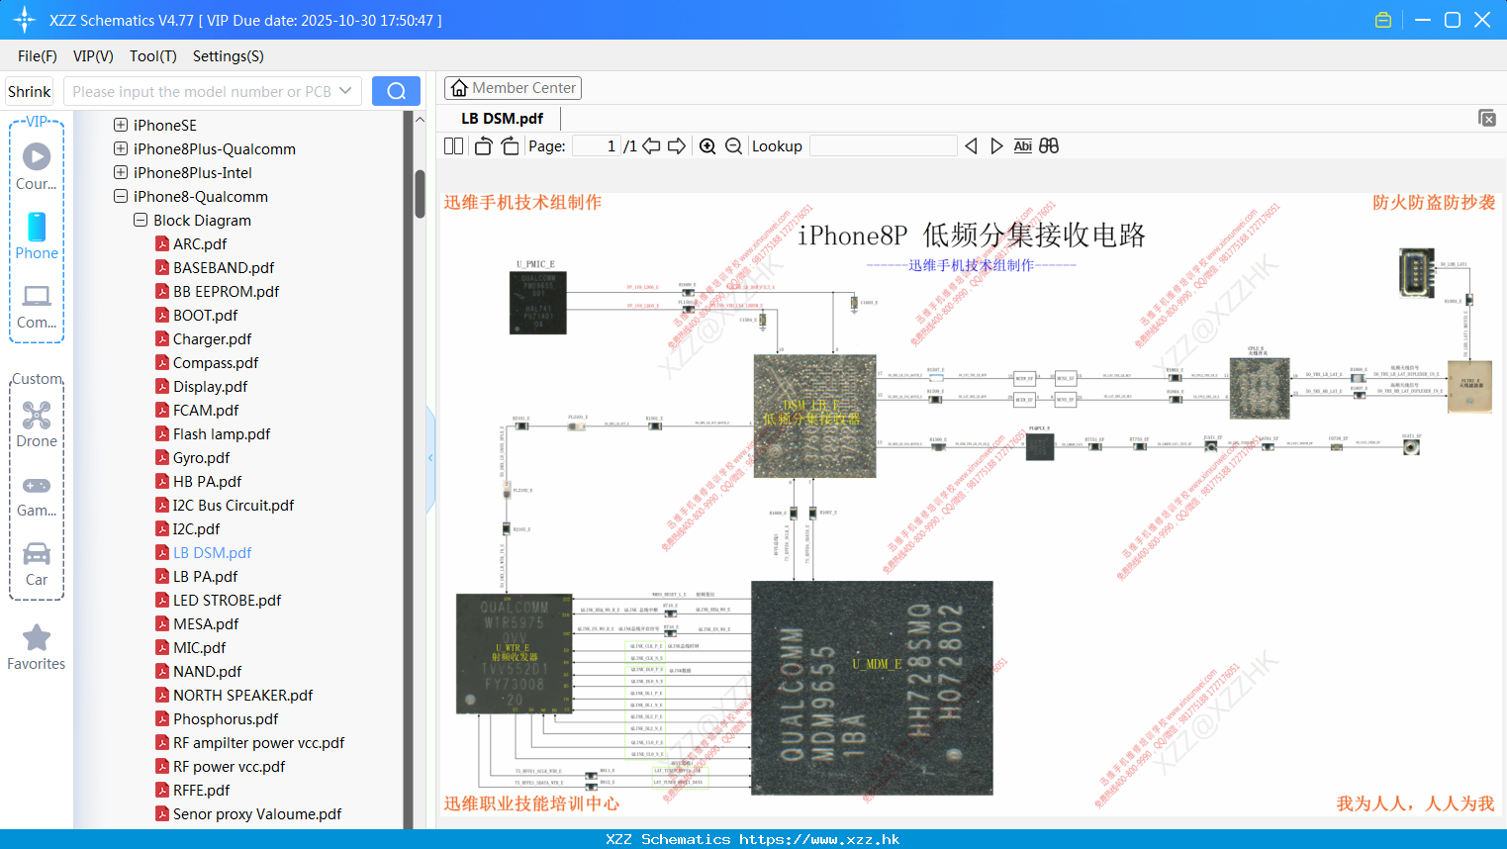Screen dimensions: 1507x849
Task: Open Flash lamp.pdf
Action: [222, 433]
